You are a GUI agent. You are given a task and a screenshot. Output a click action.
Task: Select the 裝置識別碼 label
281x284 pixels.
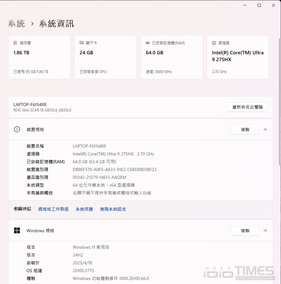[x=37, y=169]
